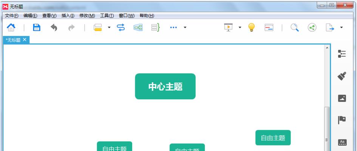This screenshot has height=151, width=357.
Task: Start brainstorming with the lightbulb icon
Action: pyautogui.click(x=251, y=27)
